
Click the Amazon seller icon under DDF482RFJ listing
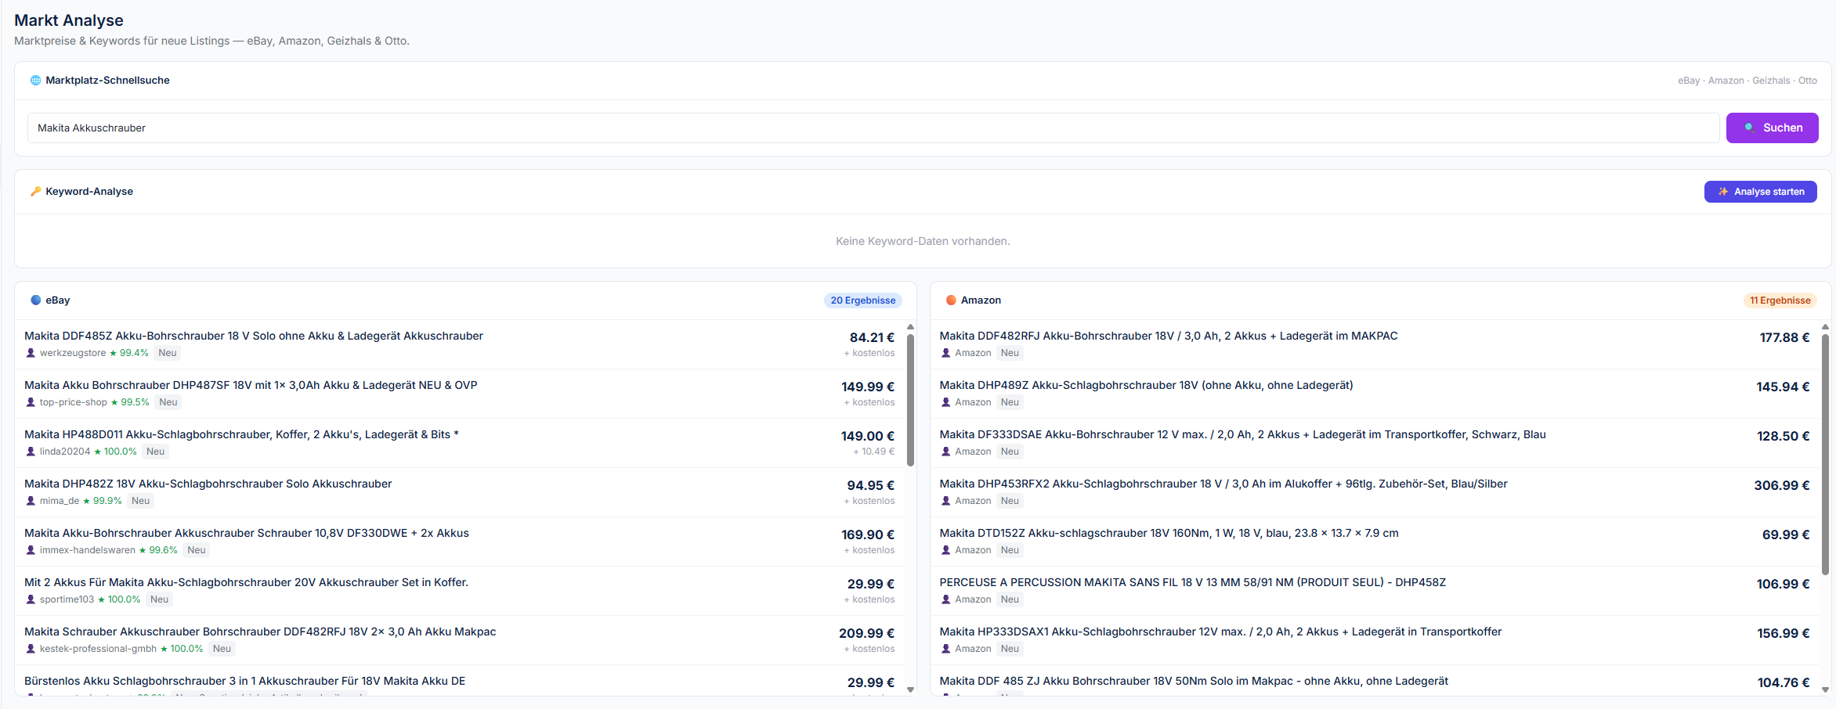[x=946, y=353]
